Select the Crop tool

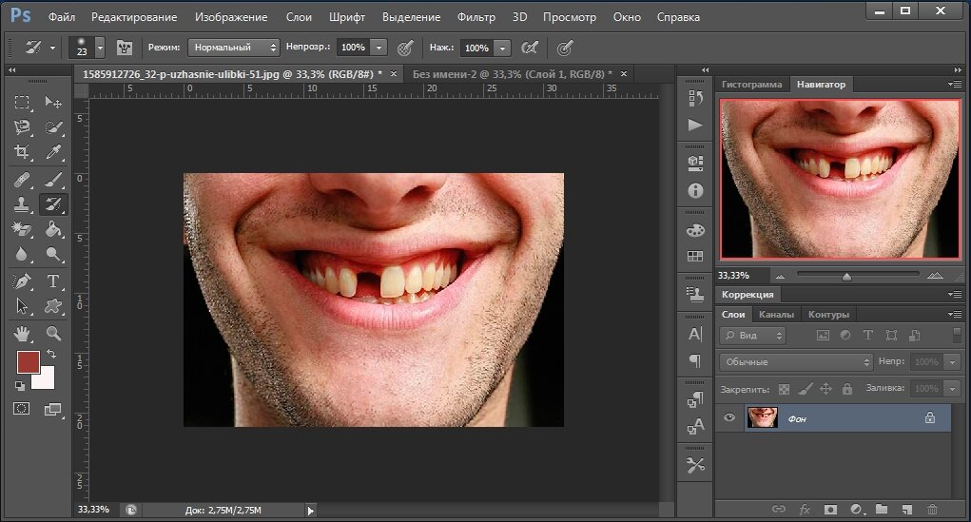(x=22, y=152)
